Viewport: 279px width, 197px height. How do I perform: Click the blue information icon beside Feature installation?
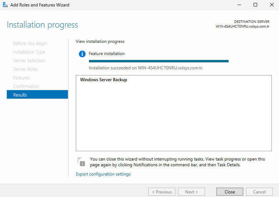click(82, 54)
